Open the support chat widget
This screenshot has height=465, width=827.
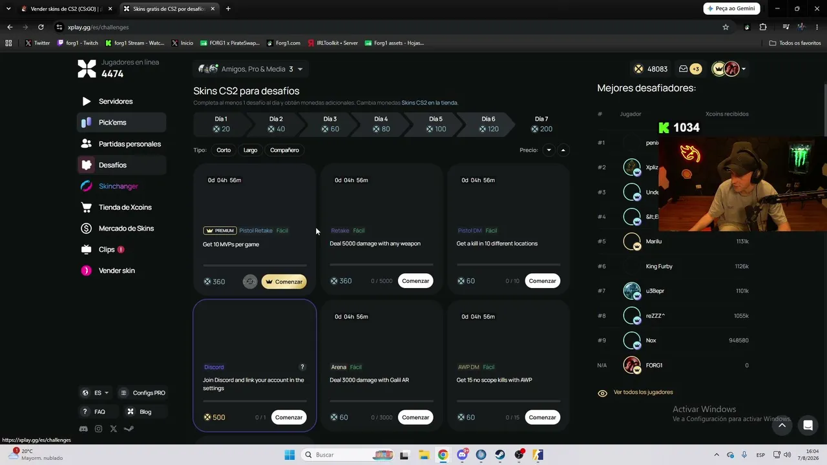coord(807,425)
